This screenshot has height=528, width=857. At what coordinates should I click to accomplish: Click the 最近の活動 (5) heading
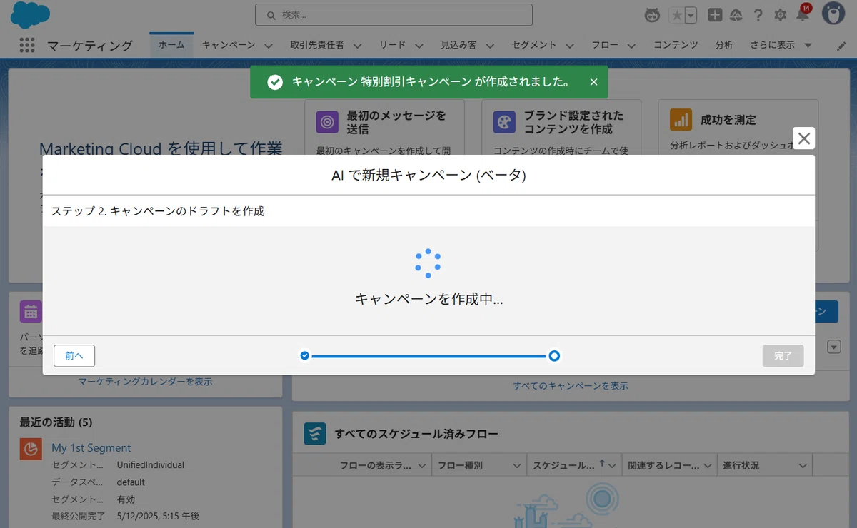coord(56,422)
